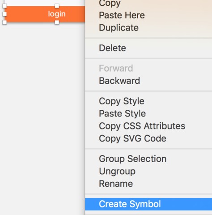
Task: Click the middle-left selection handle
Action: tap(4, 14)
